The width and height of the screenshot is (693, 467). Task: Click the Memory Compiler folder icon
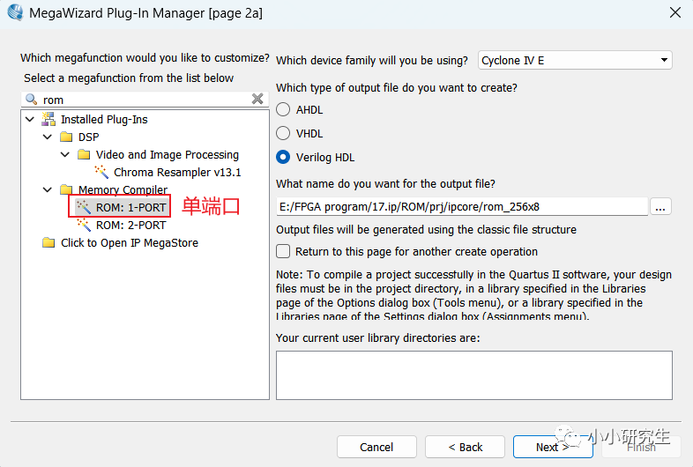click(66, 189)
